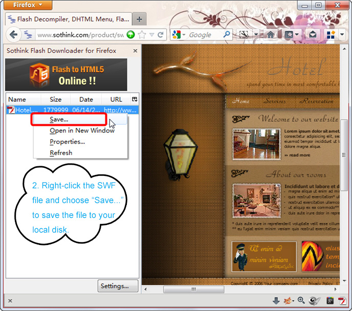Screen dimensions: 352x311
Task: Click the vertical scrollbar's down arrow
Action: click(x=344, y=281)
